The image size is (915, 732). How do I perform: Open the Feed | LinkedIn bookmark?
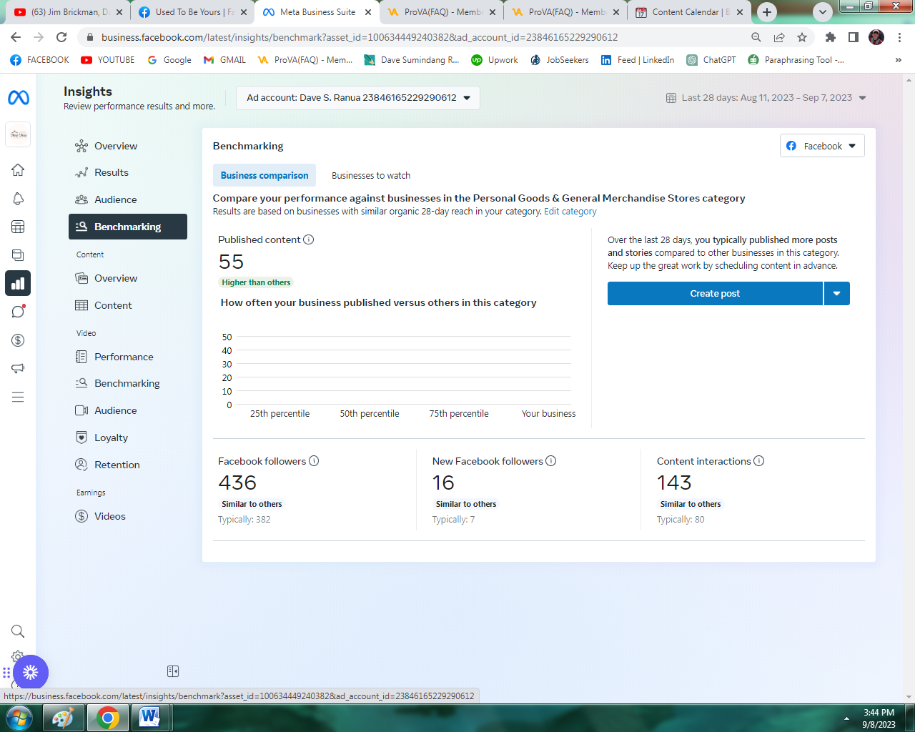pos(638,60)
